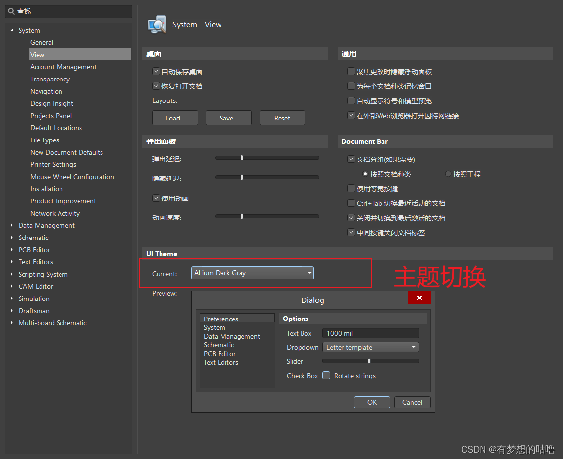This screenshot has width=563, height=459.
Task: Open Design Insight page
Action: [x=52, y=103]
